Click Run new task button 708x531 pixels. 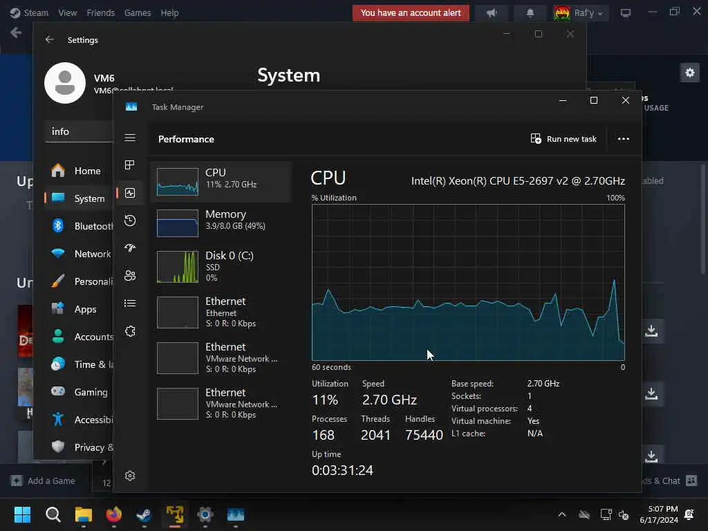click(x=563, y=139)
